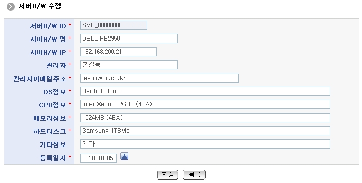The height and width of the screenshot is (183, 362).
Task: Click the CPU정보 label
Action: (x=52, y=105)
